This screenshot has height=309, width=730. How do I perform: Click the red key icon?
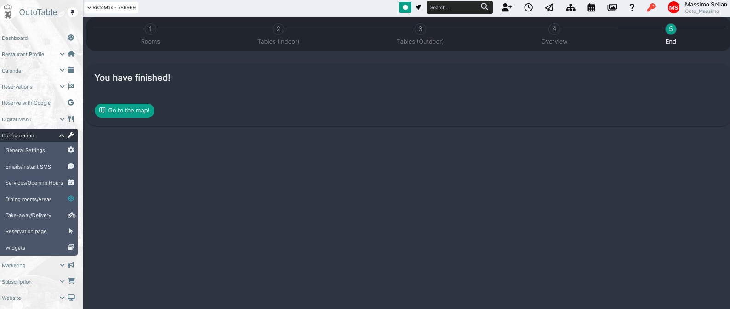pos(651,7)
